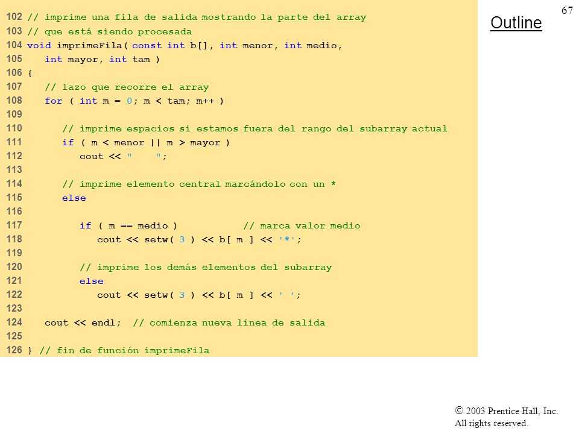This screenshot has height=434, width=579.
Task: Click the opening brace on line 106
Action: coord(30,73)
